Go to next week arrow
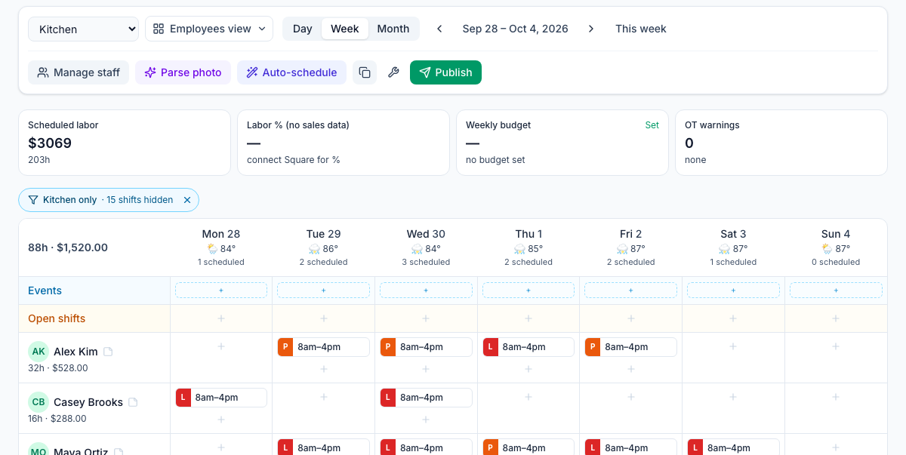This screenshot has width=906, height=455. point(591,29)
